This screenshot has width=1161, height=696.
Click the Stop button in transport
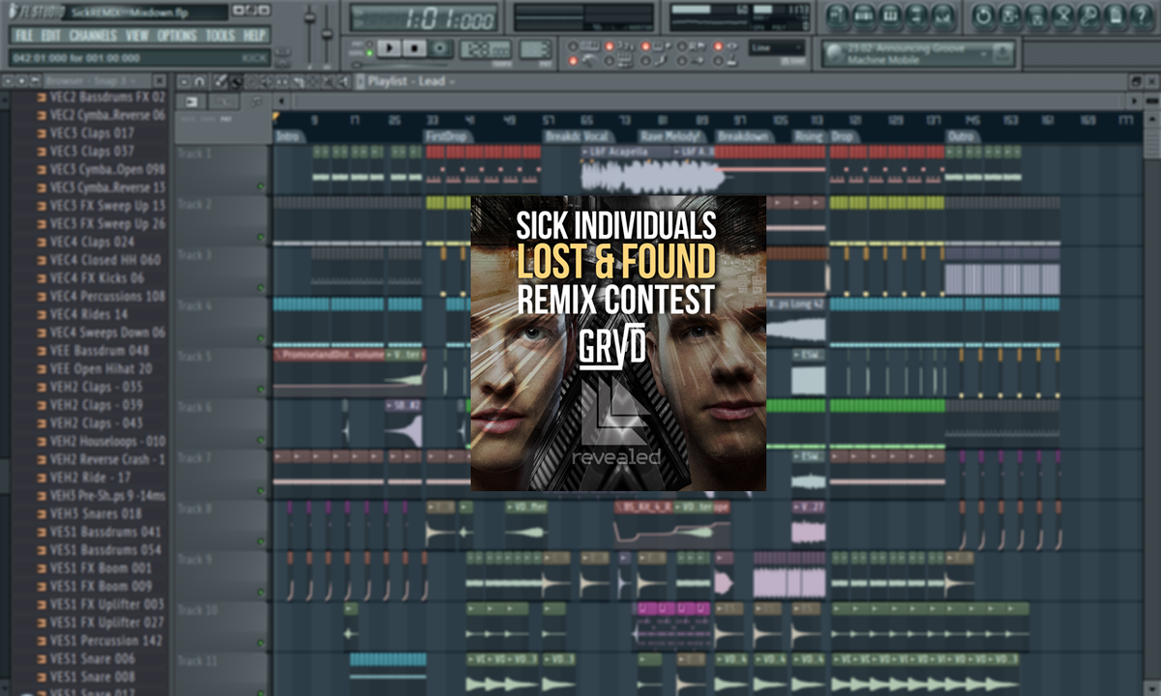pos(414,47)
